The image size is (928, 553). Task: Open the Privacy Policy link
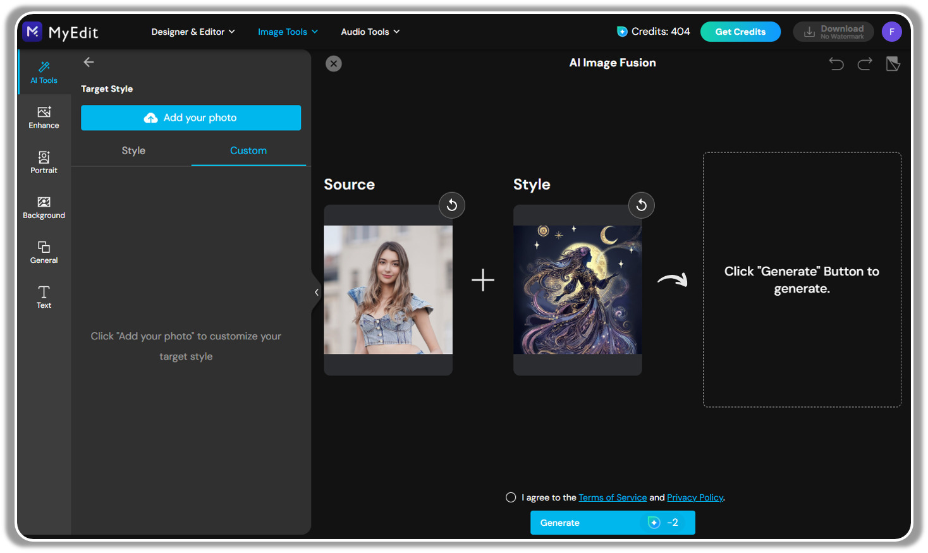point(695,497)
